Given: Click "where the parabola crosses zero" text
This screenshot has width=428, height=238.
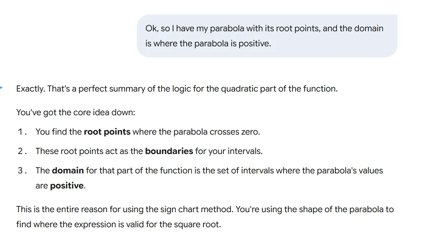Looking at the screenshot, I should (x=196, y=132).
